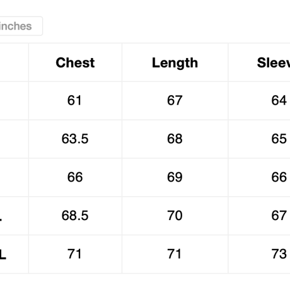
Task: Select chest value 68.5 cell
Action: pos(75,216)
